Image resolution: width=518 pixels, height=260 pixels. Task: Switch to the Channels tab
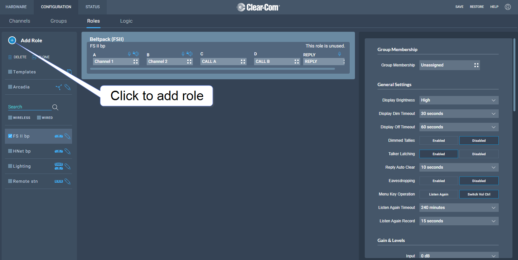click(x=20, y=21)
